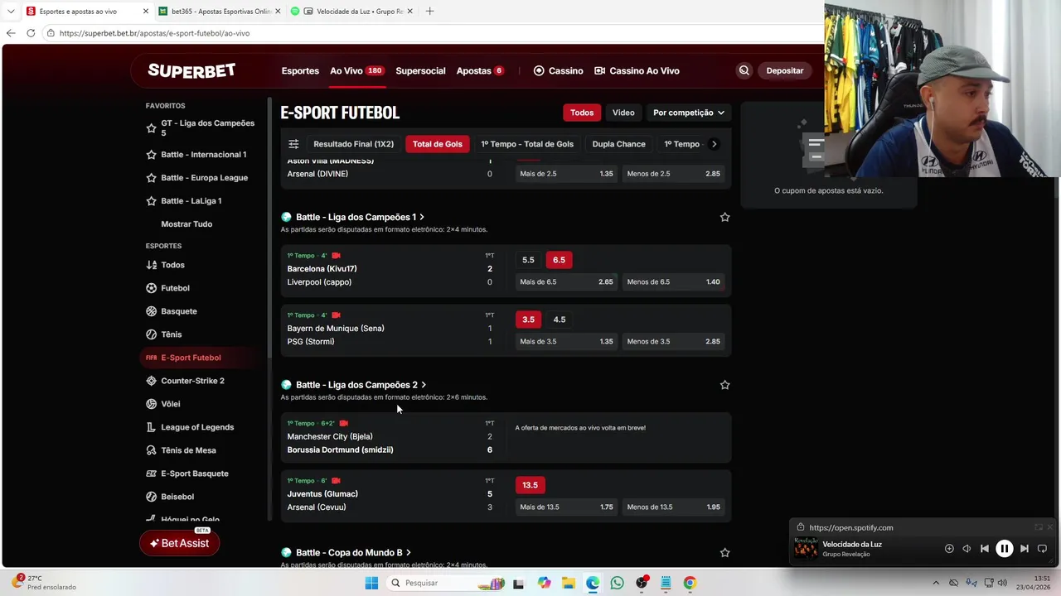This screenshot has width=1061, height=596.
Task: Skip to next track in Spotify popup
Action: click(x=1025, y=548)
